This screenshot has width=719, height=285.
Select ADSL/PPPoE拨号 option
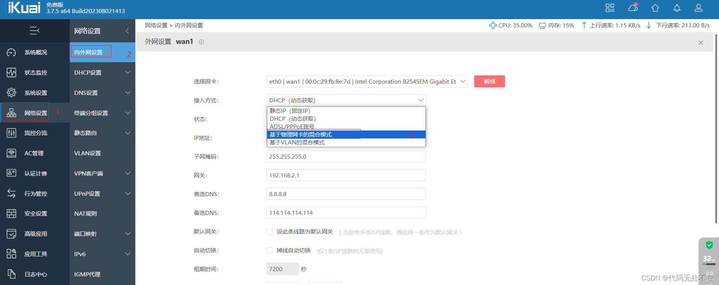[x=346, y=127]
